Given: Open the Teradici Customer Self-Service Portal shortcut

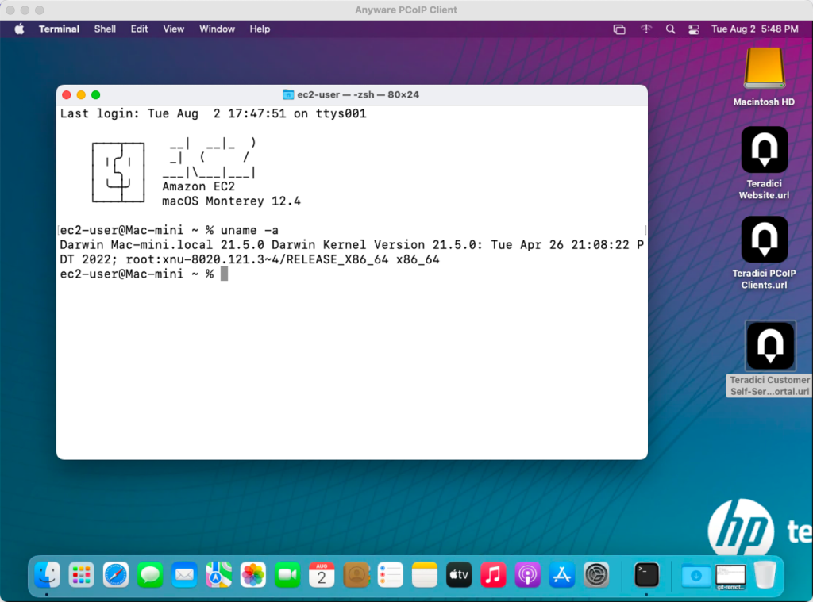Looking at the screenshot, I should pos(769,346).
